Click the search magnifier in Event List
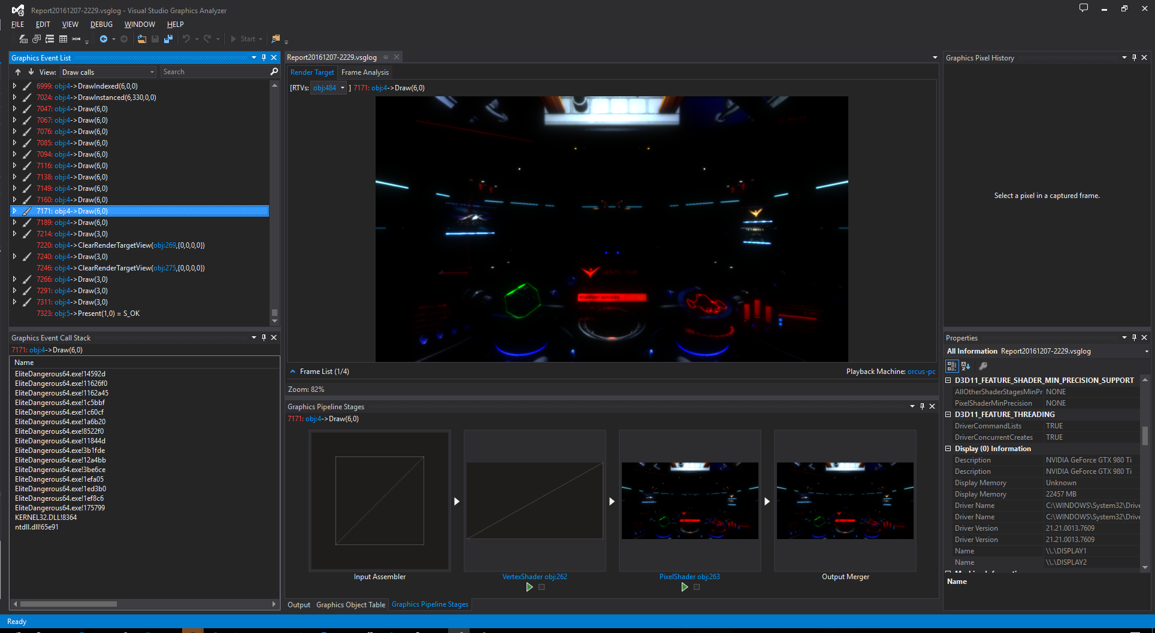1155x633 pixels. (x=274, y=72)
